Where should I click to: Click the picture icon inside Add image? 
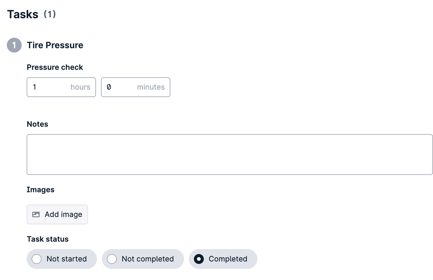[x=36, y=214]
